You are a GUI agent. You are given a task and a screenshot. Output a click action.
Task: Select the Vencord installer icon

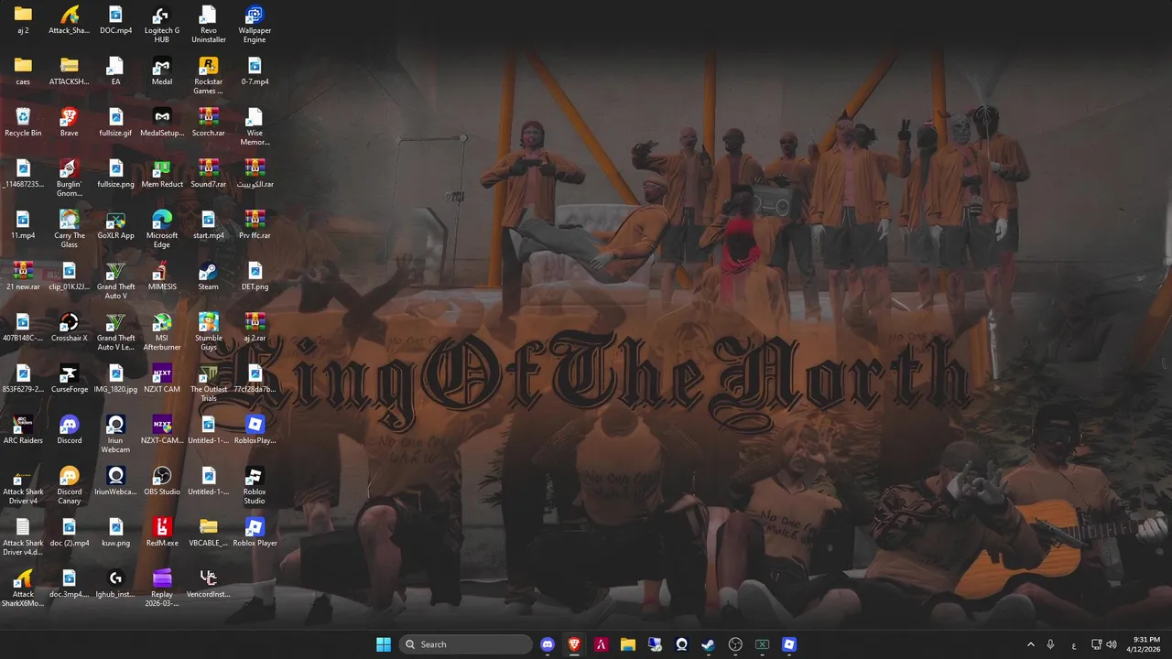point(208,584)
